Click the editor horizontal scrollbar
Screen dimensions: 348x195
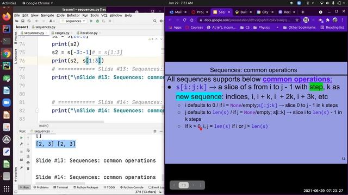click(x=71, y=121)
